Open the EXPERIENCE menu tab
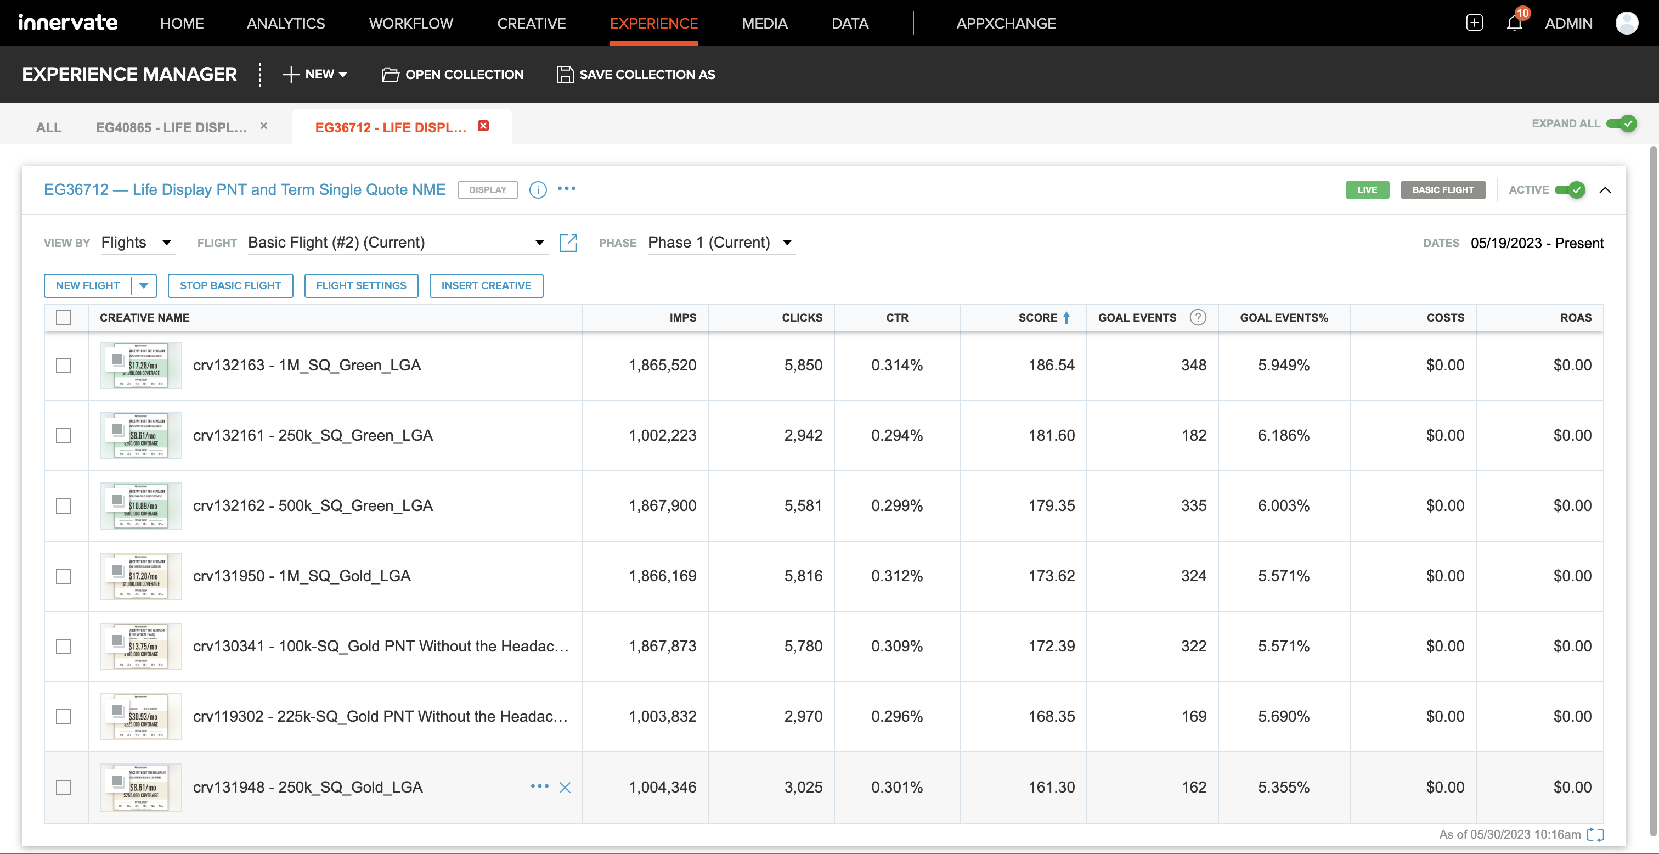This screenshot has width=1659, height=854. click(x=653, y=23)
